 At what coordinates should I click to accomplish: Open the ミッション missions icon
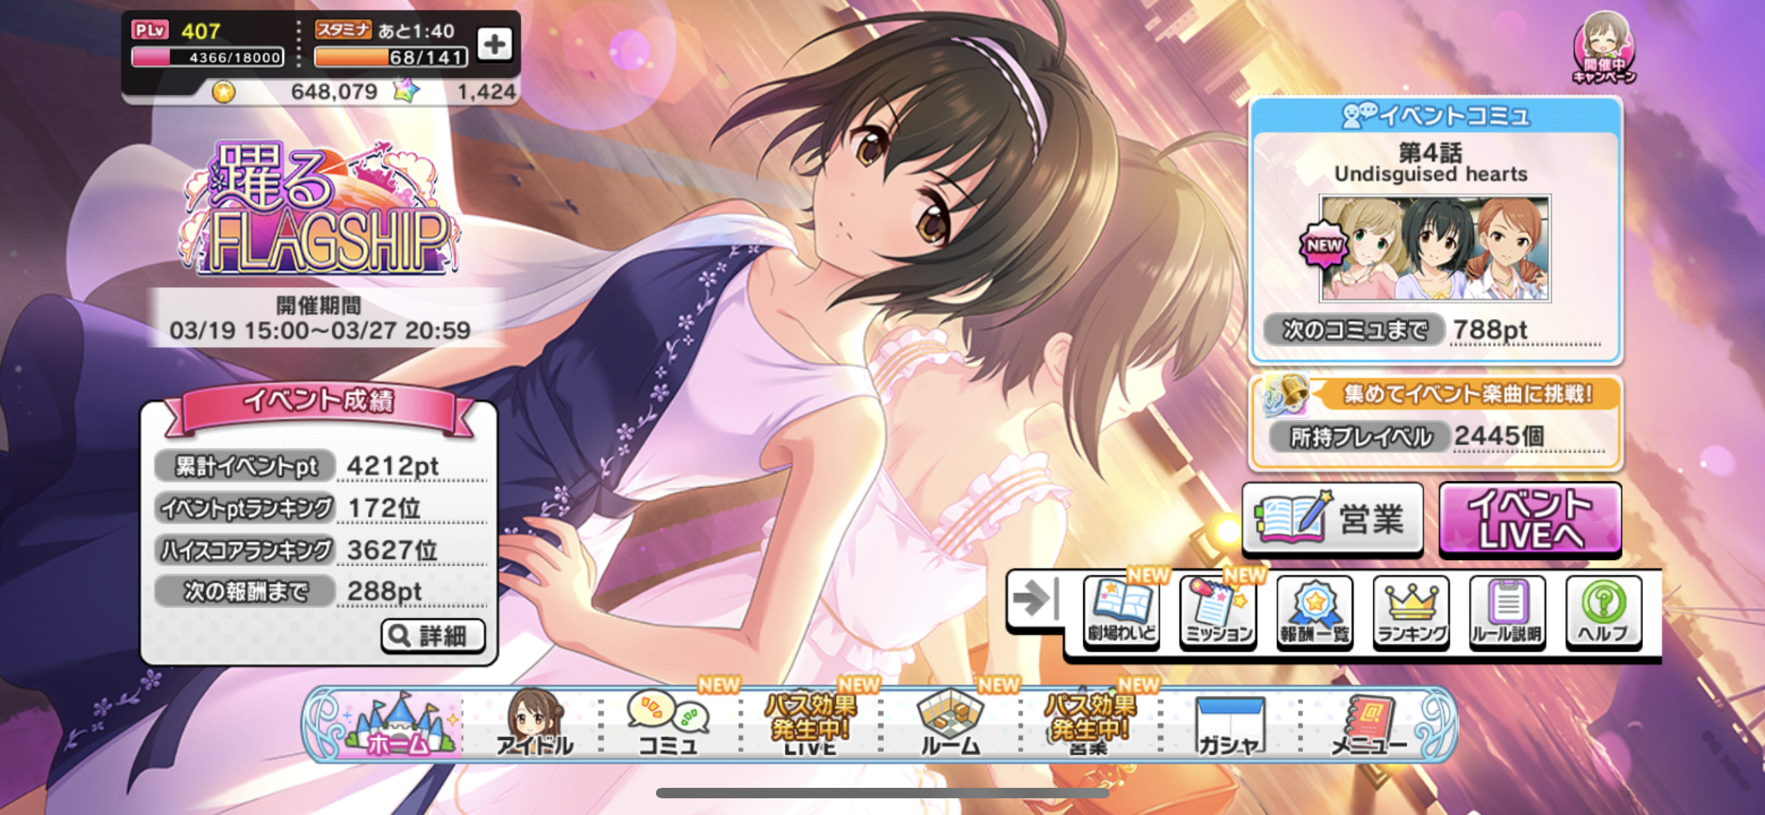click(x=1218, y=612)
